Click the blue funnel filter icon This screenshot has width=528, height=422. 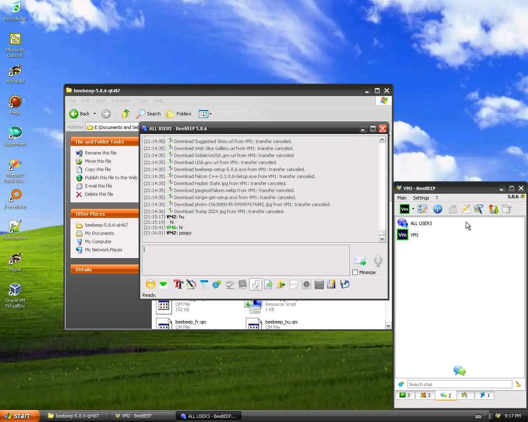tap(204, 284)
